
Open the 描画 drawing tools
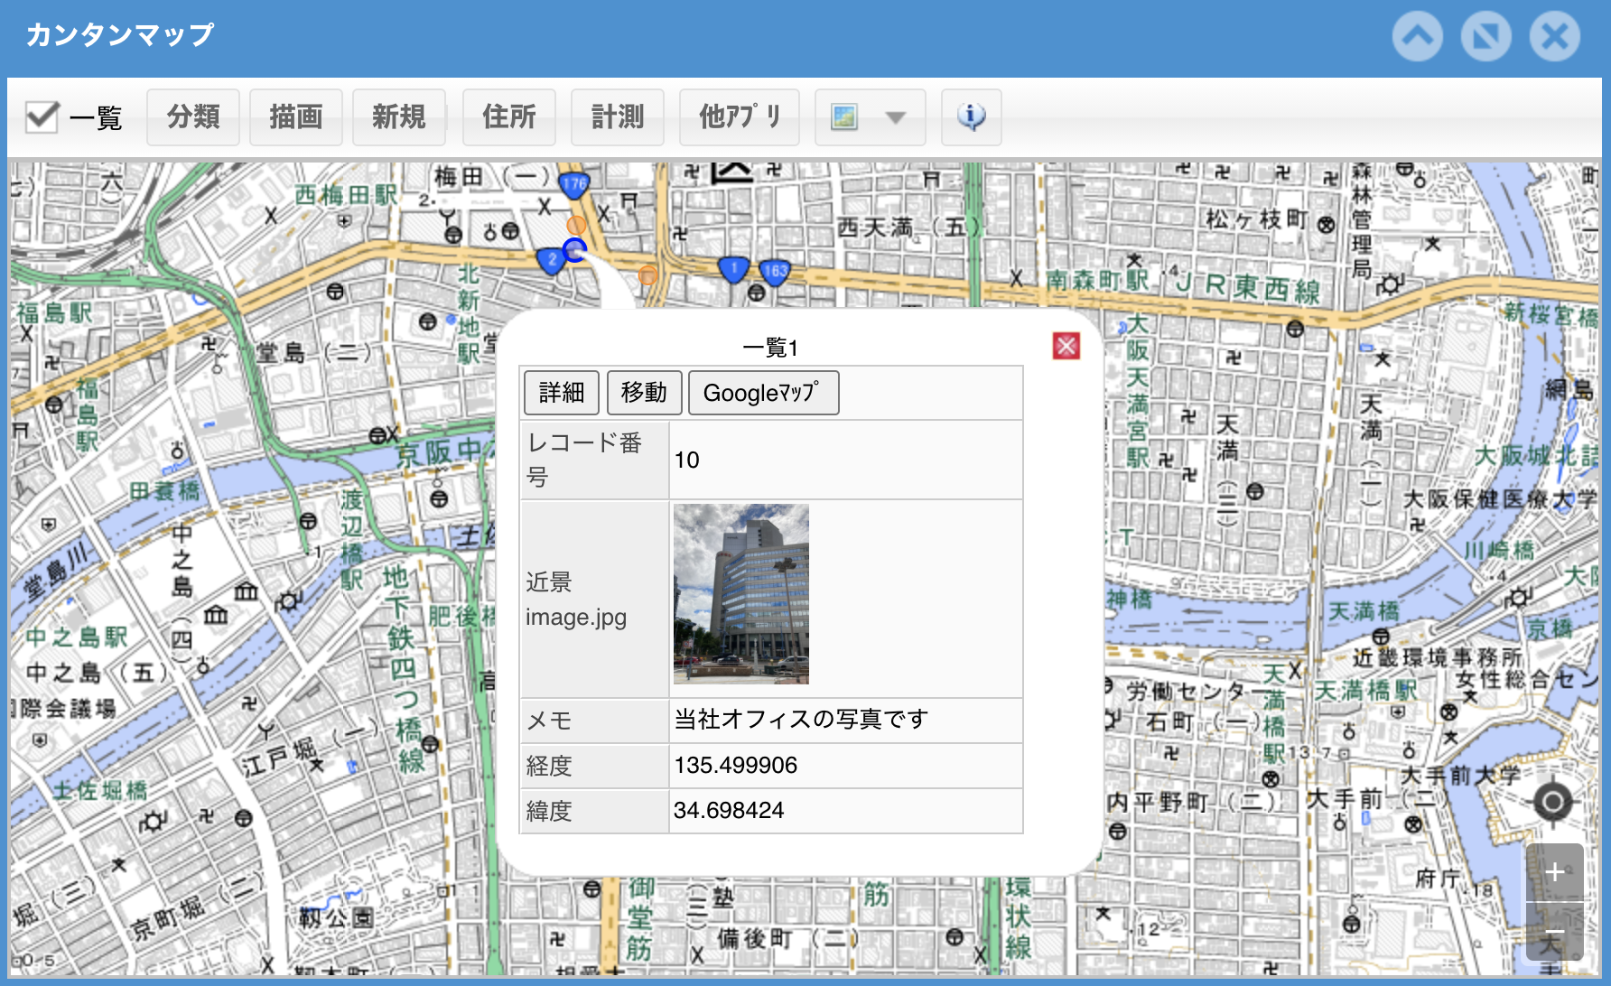[x=296, y=117]
